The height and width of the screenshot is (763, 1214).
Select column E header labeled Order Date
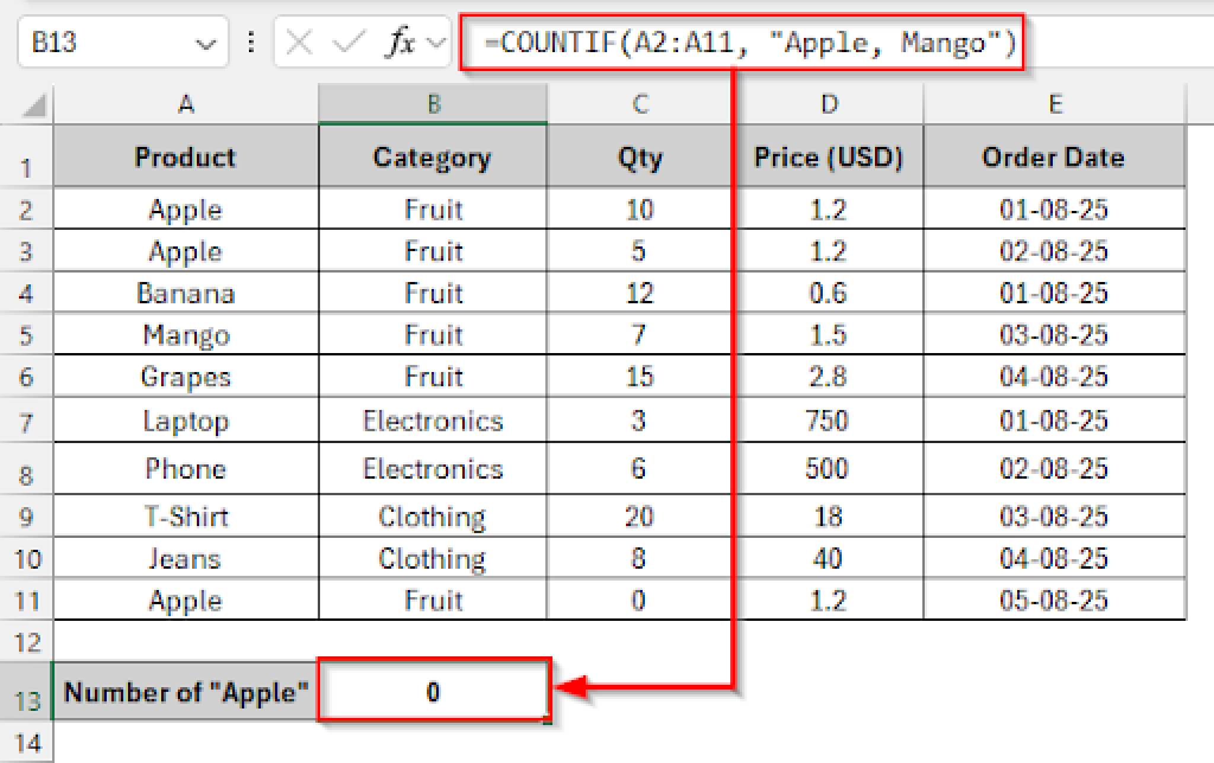pyautogui.click(x=1055, y=104)
